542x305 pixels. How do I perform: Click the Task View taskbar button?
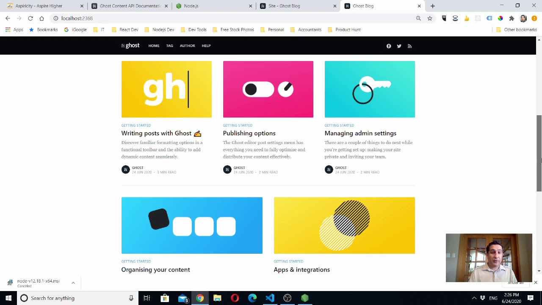(x=147, y=298)
